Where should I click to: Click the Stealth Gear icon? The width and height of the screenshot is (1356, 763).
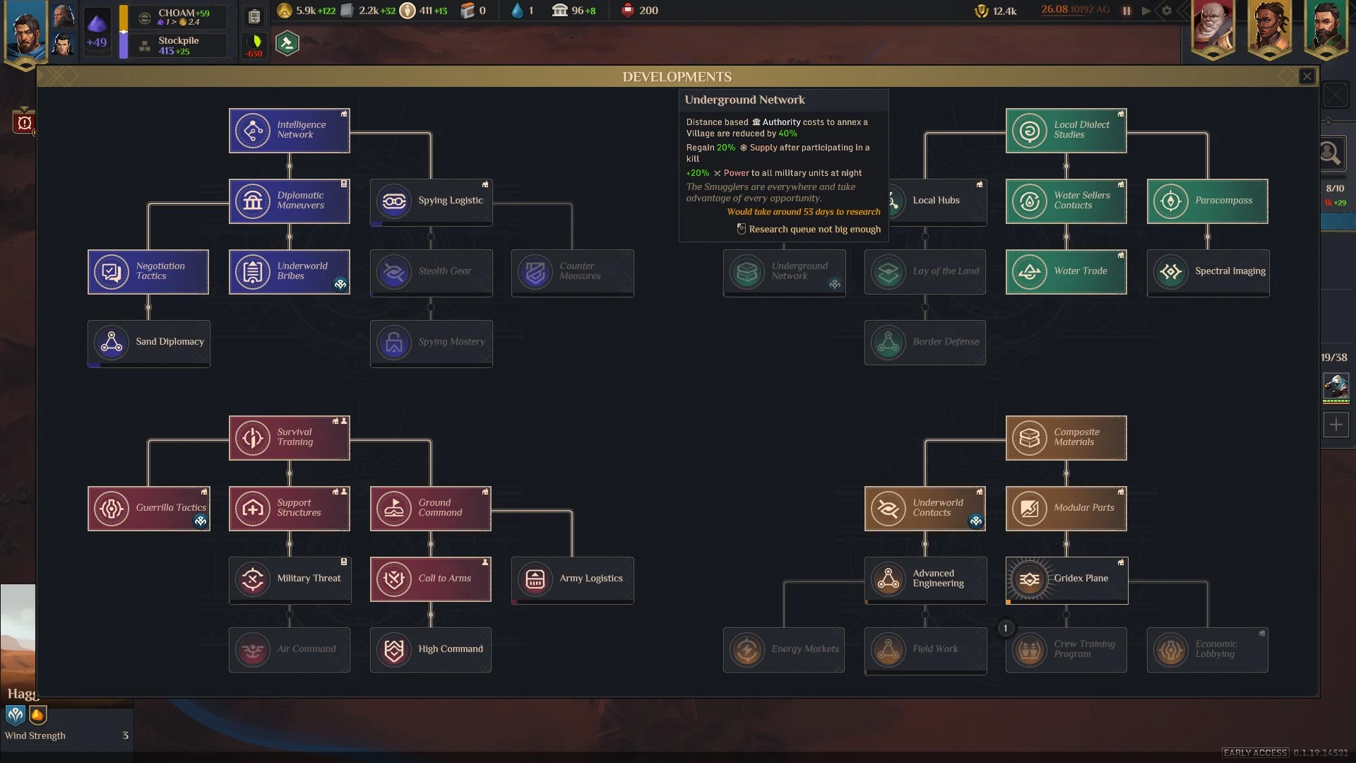point(394,272)
